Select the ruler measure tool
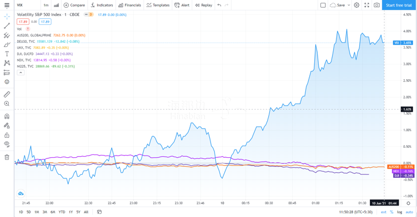 7,94
